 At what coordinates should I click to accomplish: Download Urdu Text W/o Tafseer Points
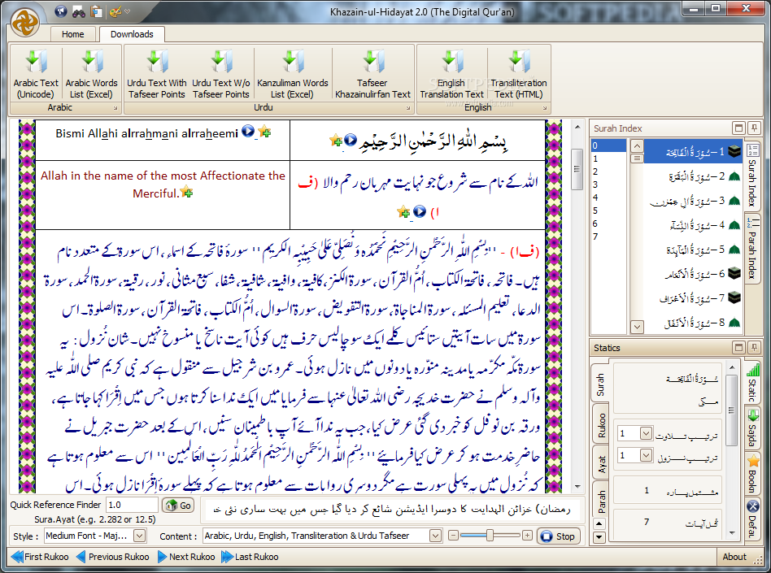point(221,74)
